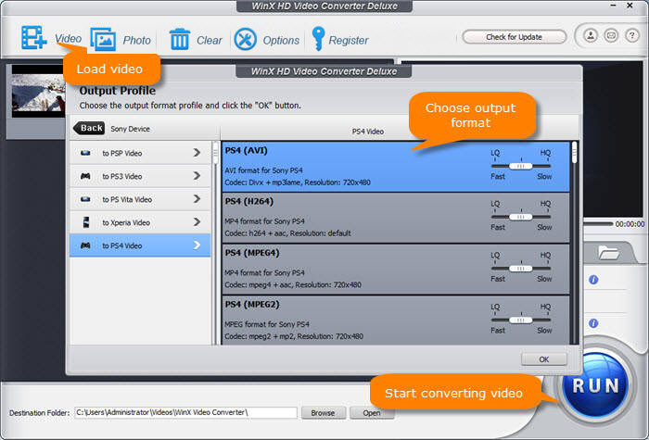Expand the to PS Vita Video chevron
The height and width of the screenshot is (440, 649).
[197, 199]
